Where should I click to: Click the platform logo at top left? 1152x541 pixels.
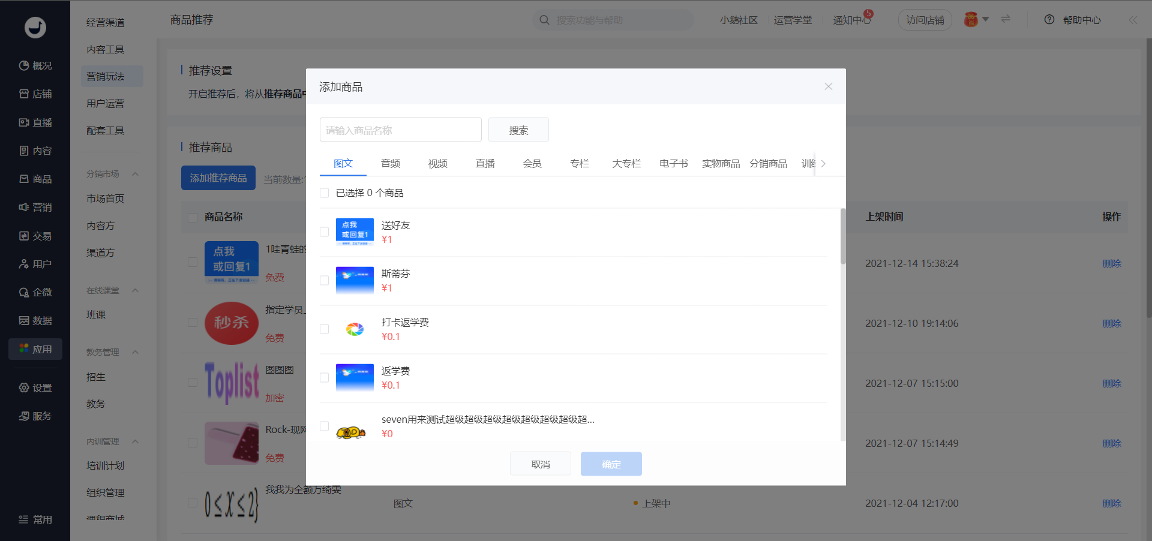click(x=35, y=27)
